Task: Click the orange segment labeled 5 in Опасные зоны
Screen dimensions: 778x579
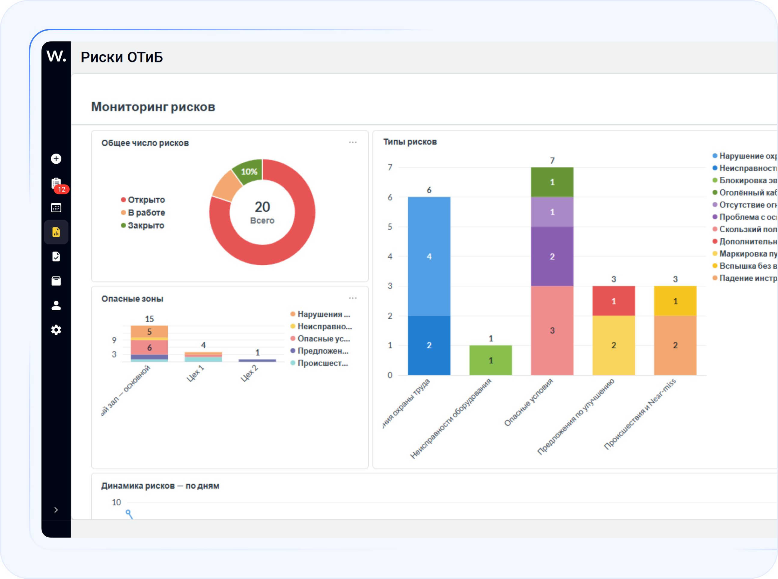Action: tap(149, 332)
